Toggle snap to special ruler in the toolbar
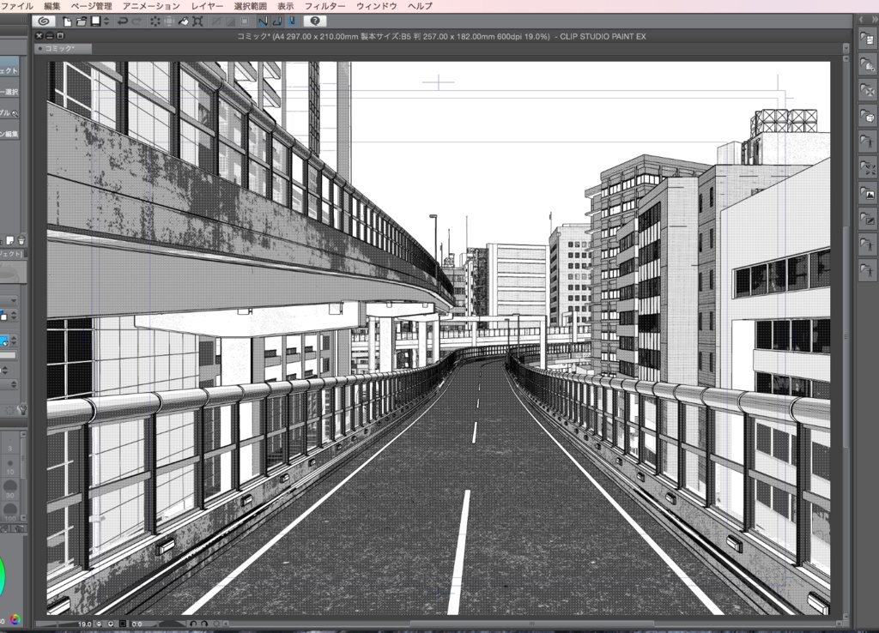The height and width of the screenshot is (633, 879). 278,21
